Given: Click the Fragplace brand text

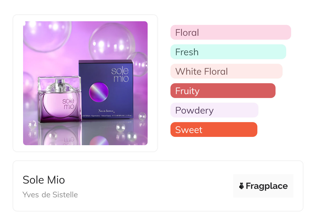Looking at the screenshot, I should click(x=267, y=186).
